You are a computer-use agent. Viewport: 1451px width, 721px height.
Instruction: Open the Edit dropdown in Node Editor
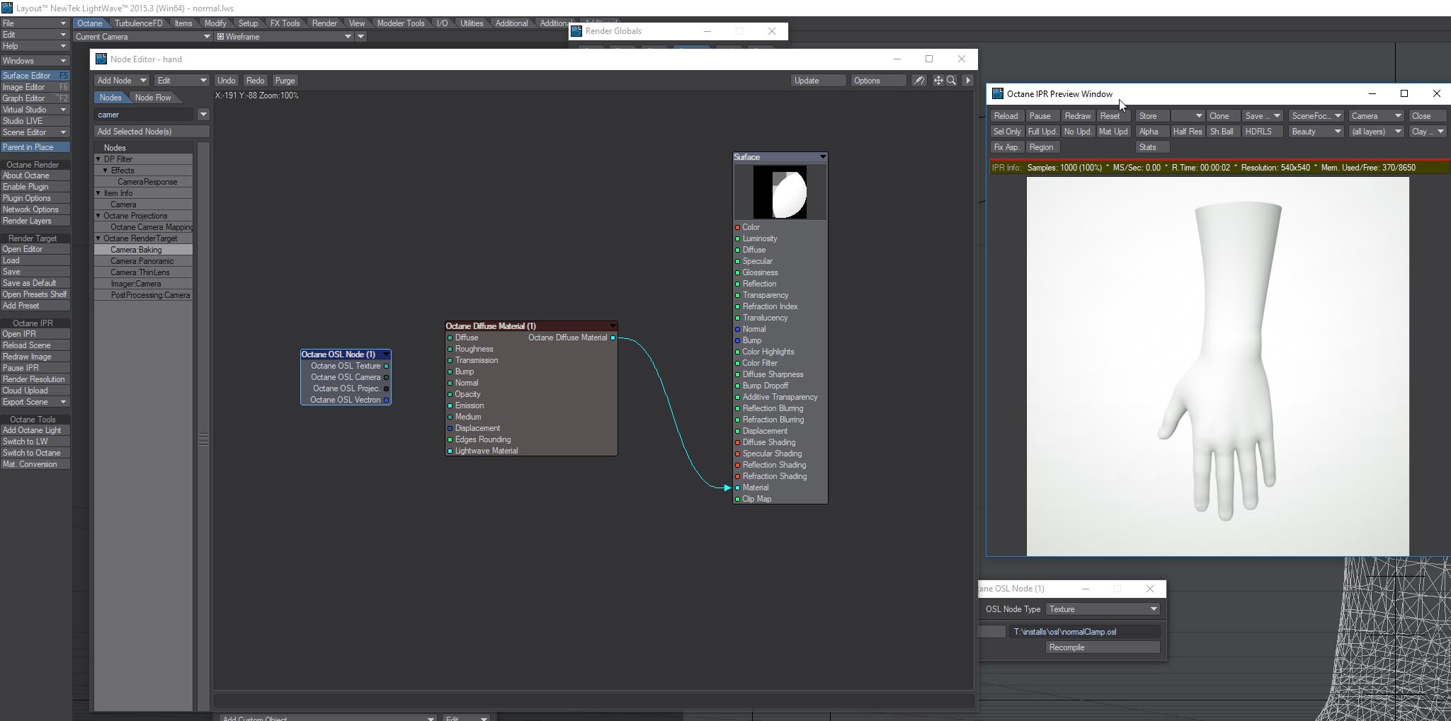click(181, 81)
